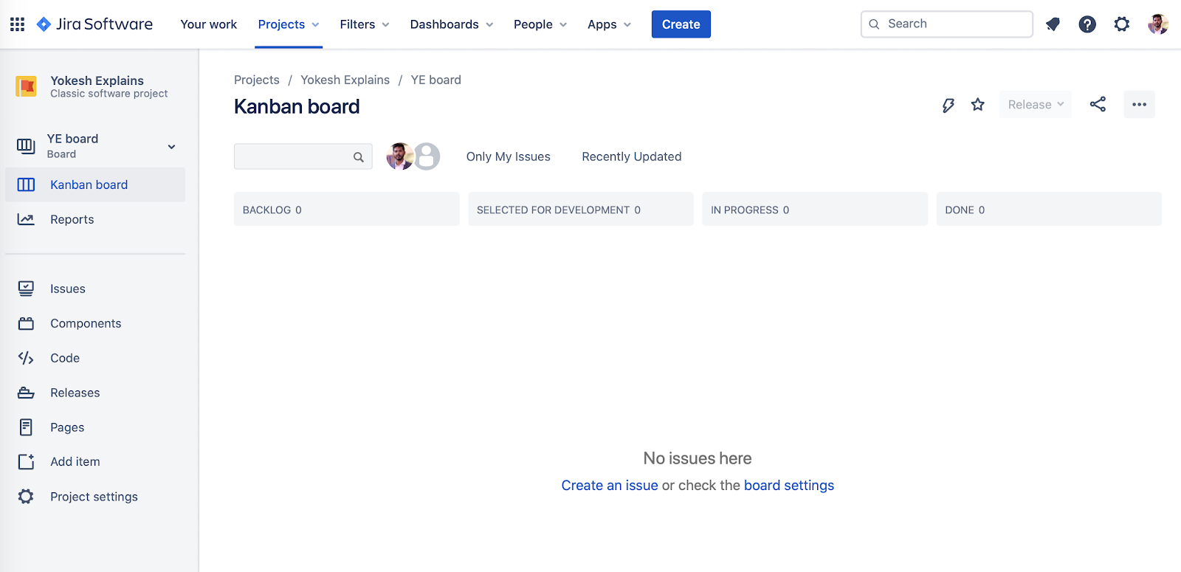Click the top Search field

[947, 24]
